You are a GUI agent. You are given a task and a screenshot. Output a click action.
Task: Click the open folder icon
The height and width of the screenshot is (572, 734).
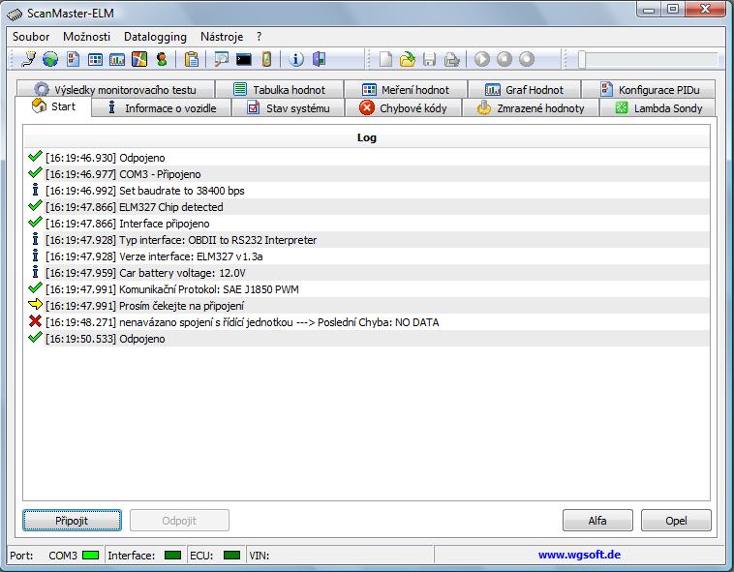[x=408, y=59]
